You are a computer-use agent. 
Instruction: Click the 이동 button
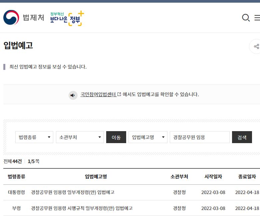coord(116,137)
